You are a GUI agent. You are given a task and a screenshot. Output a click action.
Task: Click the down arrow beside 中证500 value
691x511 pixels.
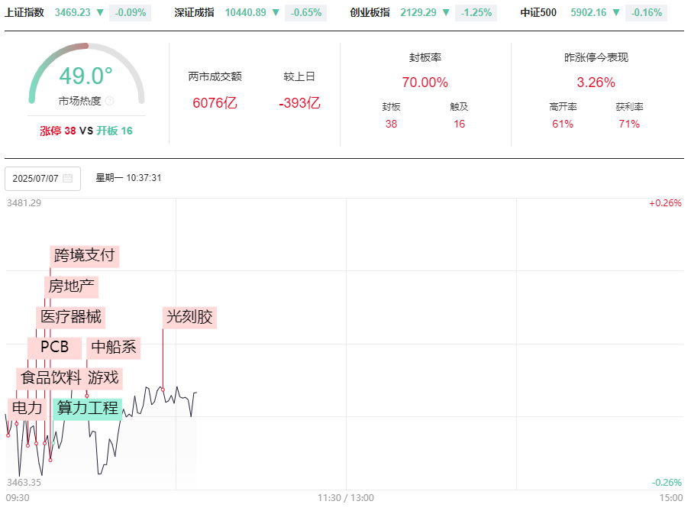615,12
